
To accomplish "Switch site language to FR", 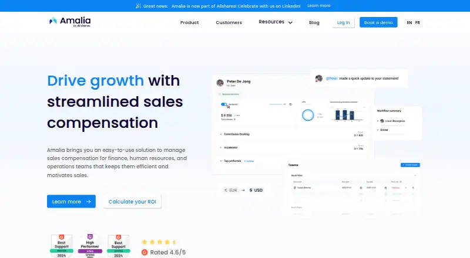I will tap(418, 23).
